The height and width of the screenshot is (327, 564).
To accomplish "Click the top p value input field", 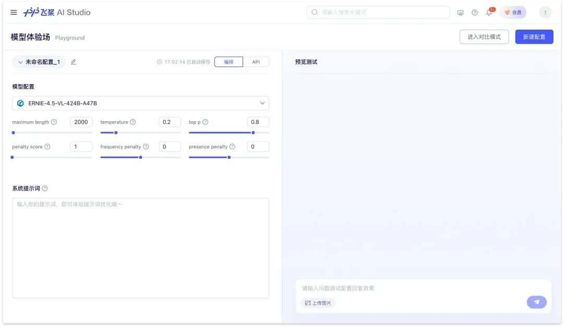I will tap(258, 122).
